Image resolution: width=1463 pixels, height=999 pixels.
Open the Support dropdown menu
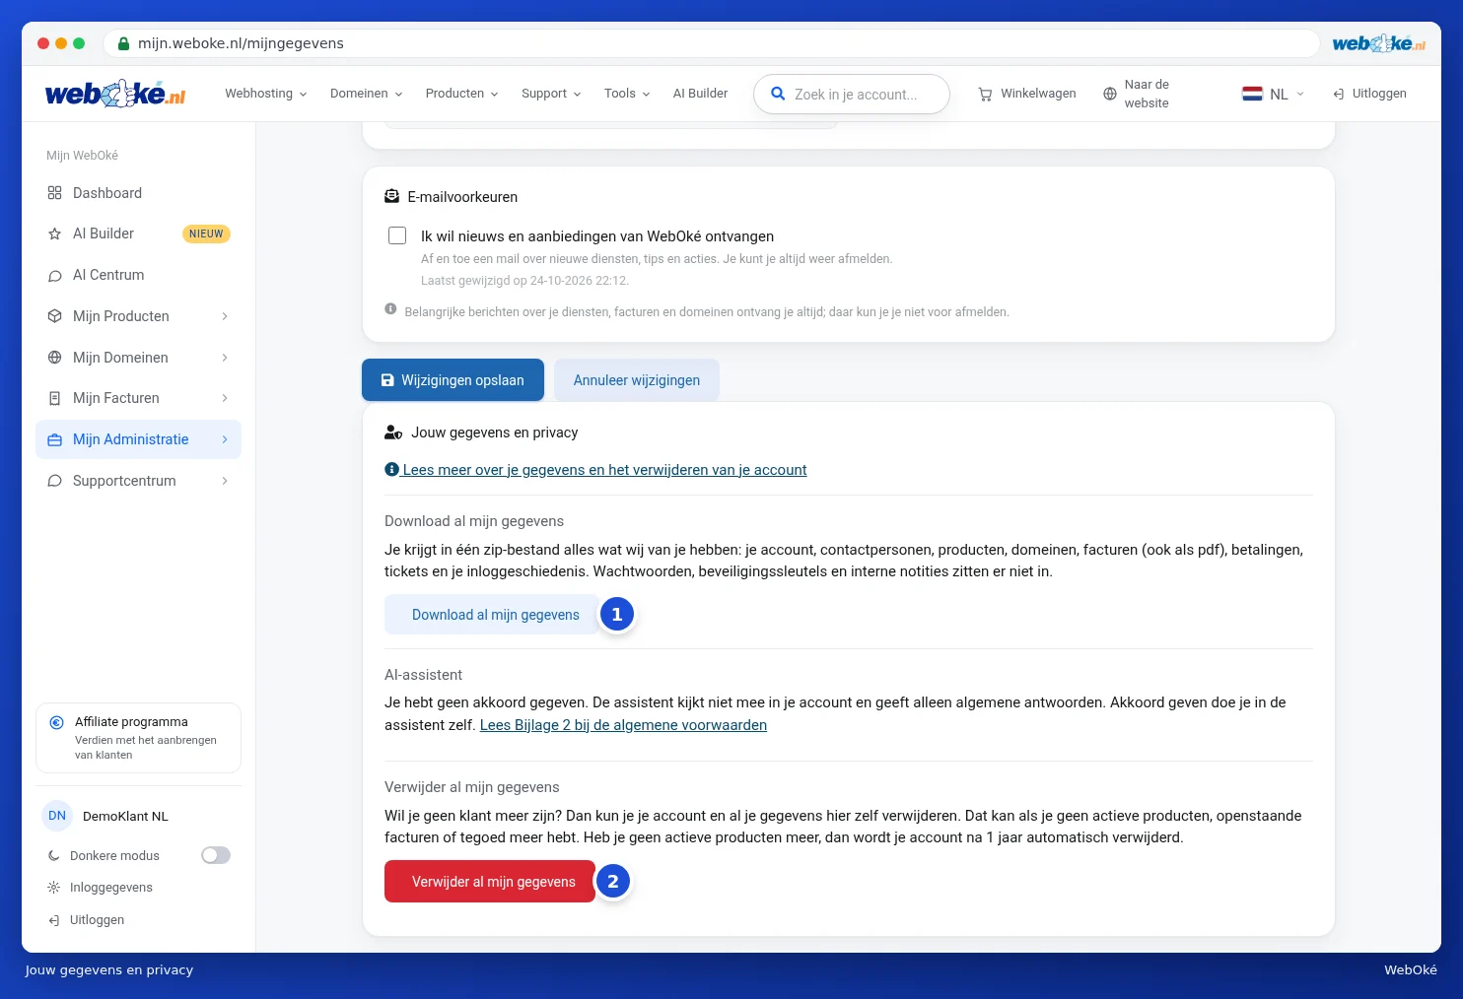[552, 94]
